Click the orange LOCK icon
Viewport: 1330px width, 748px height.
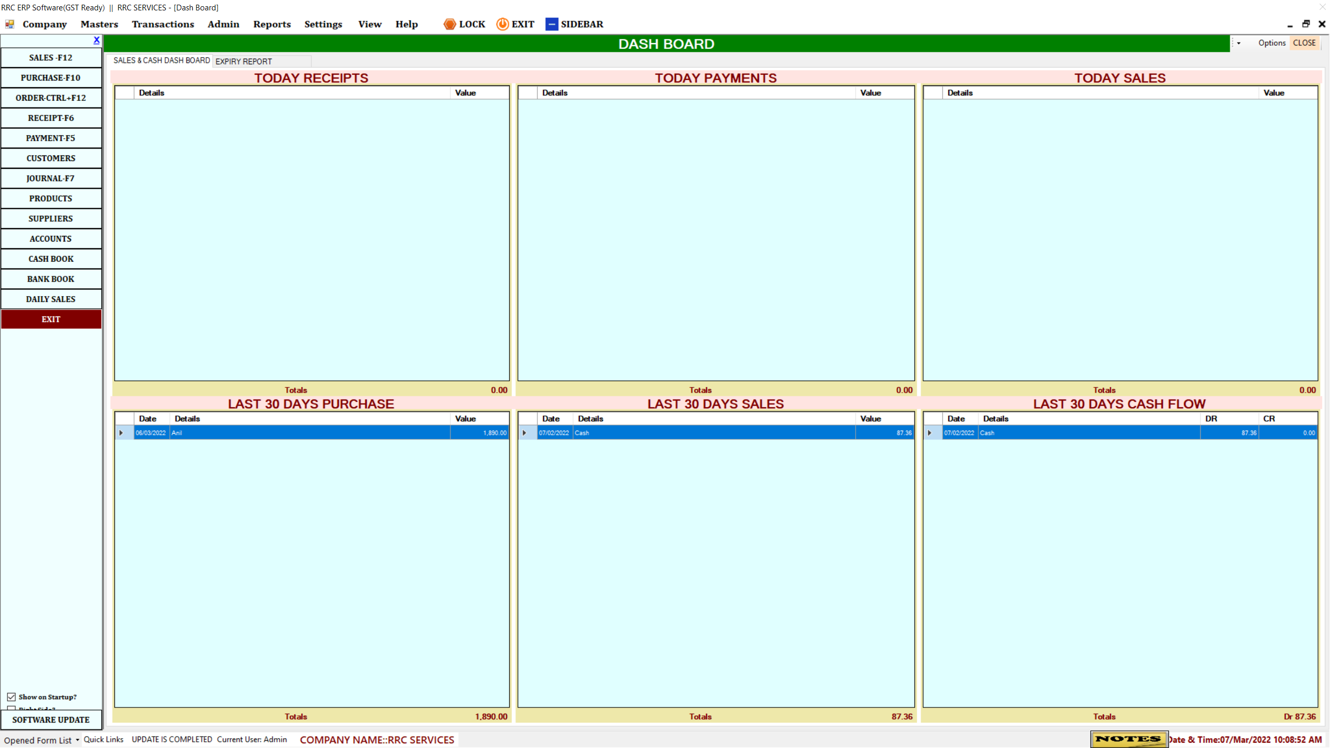pyautogui.click(x=449, y=24)
